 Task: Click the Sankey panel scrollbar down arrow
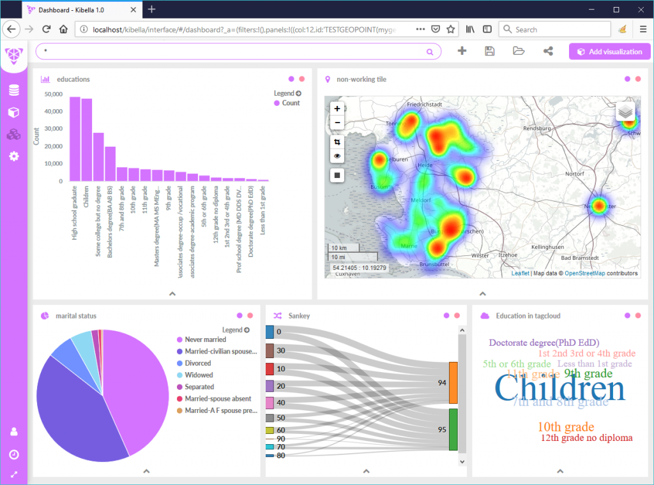pos(462,459)
